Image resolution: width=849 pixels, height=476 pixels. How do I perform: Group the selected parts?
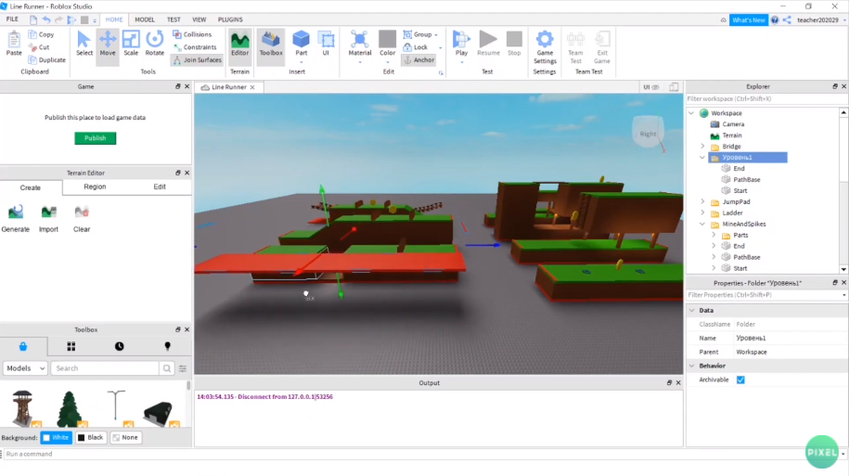pos(418,34)
